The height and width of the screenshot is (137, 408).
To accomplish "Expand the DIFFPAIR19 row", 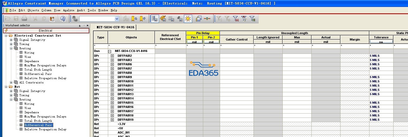I will click(x=112, y=120).
